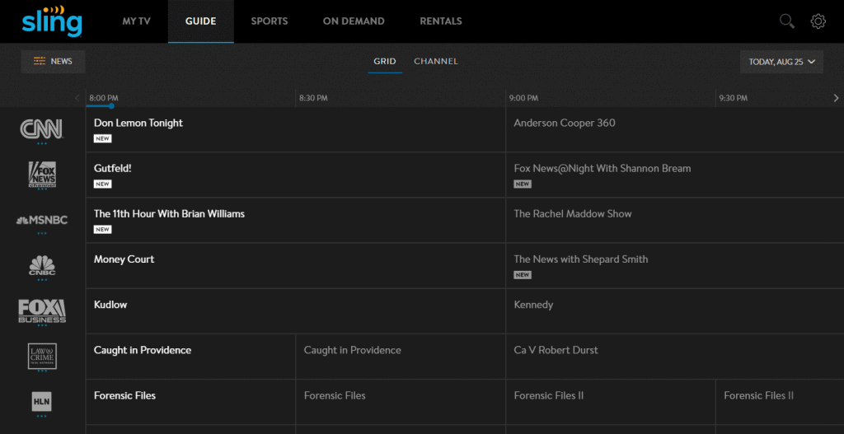Click the 8:00 PM time label
The image size is (844, 434).
tap(104, 98)
